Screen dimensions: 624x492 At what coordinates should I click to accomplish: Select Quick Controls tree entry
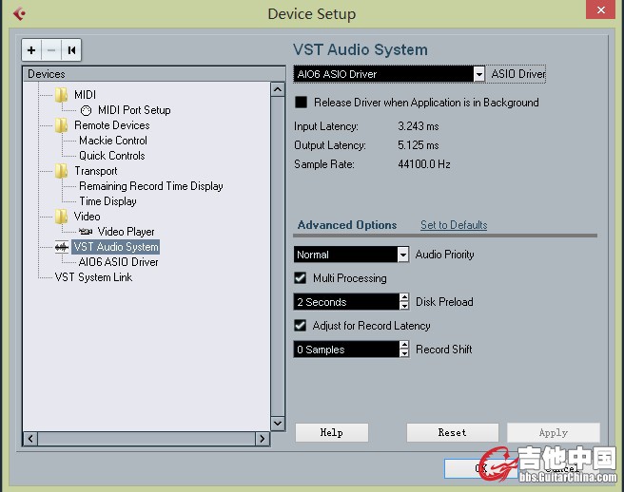tap(112, 156)
